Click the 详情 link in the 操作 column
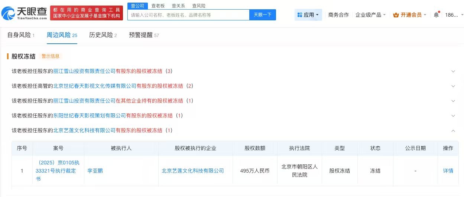 448,171
